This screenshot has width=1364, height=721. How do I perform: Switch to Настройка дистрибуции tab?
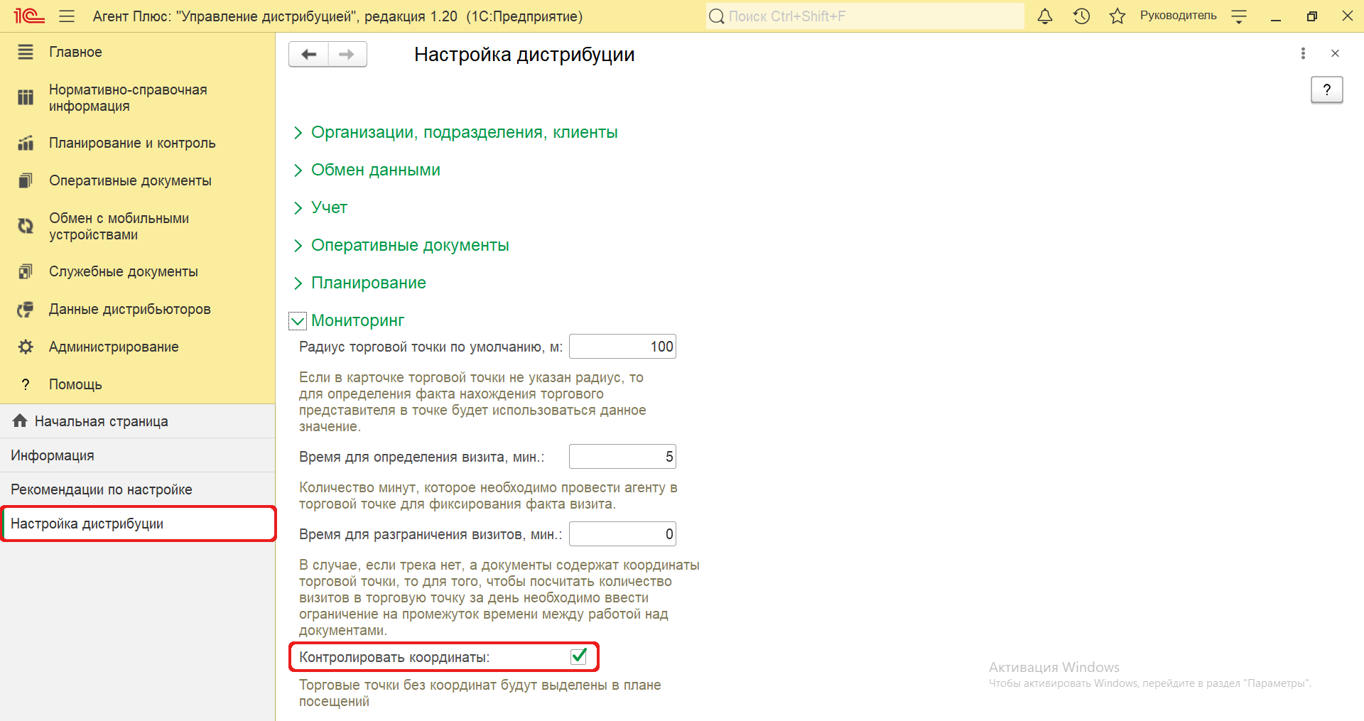tap(137, 524)
